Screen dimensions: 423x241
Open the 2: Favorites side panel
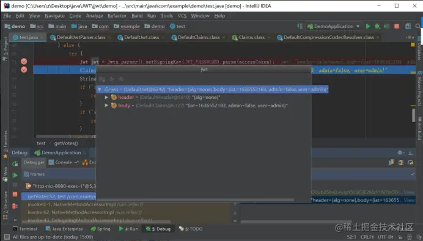(x=5, y=145)
